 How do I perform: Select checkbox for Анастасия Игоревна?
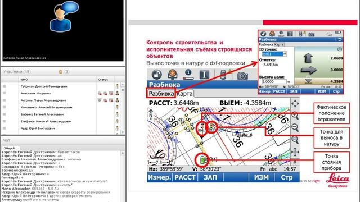click(x=4, y=94)
